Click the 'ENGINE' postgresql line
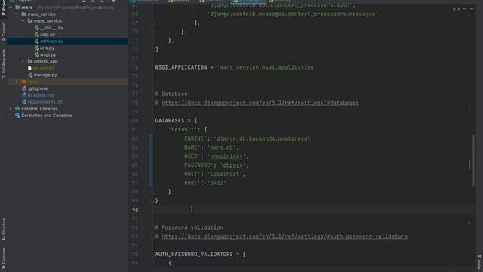 pos(249,139)
